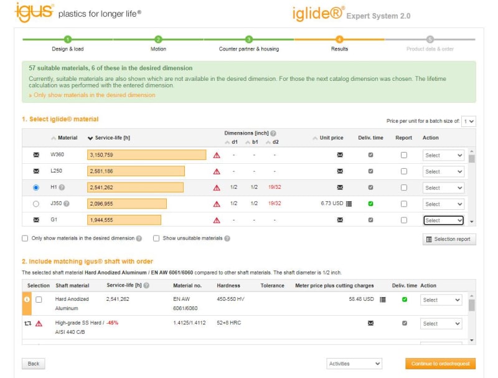Open price list icon next to 6.73 USD
498x378 pixels.
(x=349, y=204)
